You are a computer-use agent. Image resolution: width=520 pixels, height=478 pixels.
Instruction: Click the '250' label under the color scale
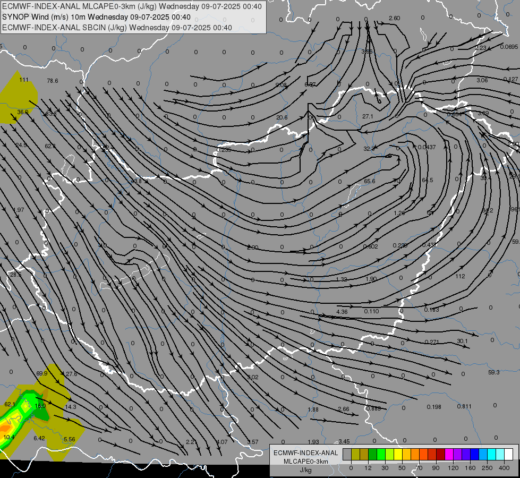[x=487, y=468]
